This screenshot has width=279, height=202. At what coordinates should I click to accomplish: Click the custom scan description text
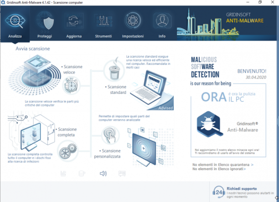coord(124,118)
